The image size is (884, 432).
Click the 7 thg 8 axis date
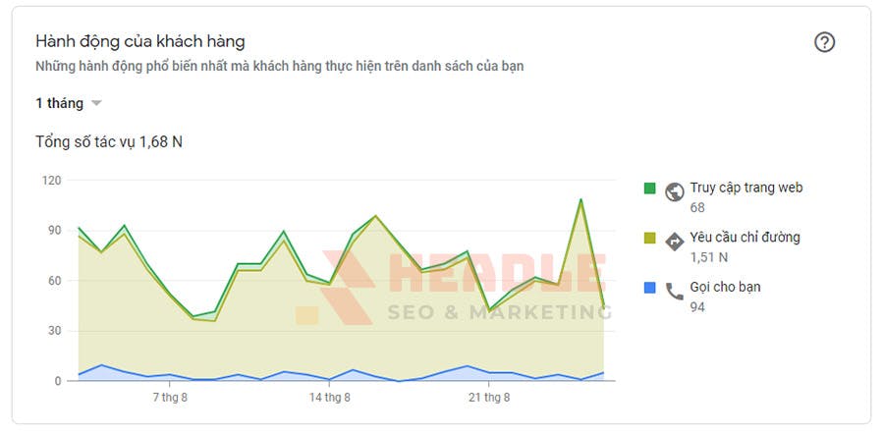pos(170,398)
